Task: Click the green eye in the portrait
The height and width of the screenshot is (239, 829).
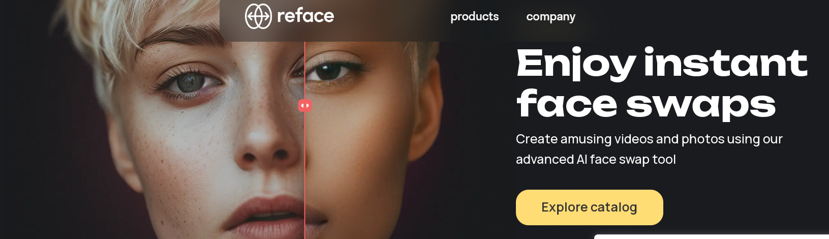Action: pos(191,81)
